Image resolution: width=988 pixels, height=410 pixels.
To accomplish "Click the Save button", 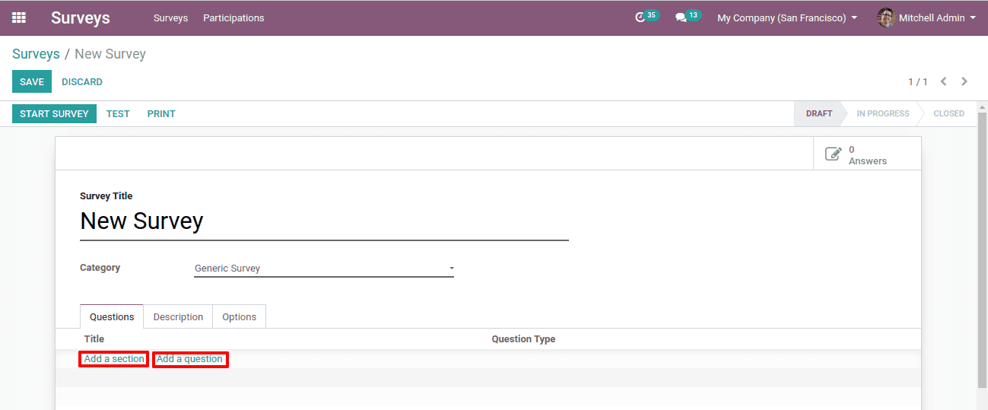I will tap(32, 81).
